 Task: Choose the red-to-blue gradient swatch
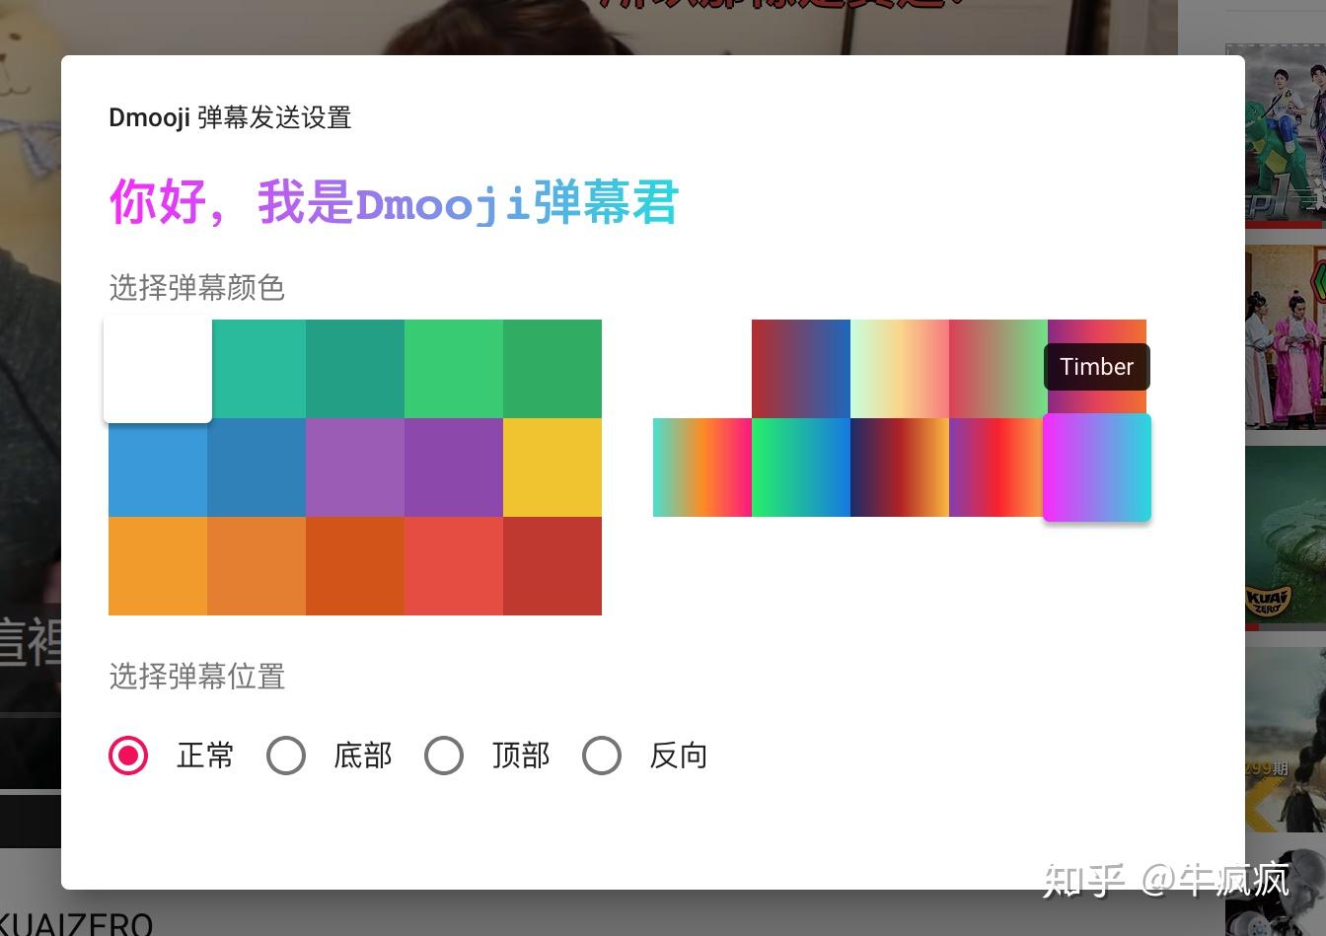(x=801, y=369)
